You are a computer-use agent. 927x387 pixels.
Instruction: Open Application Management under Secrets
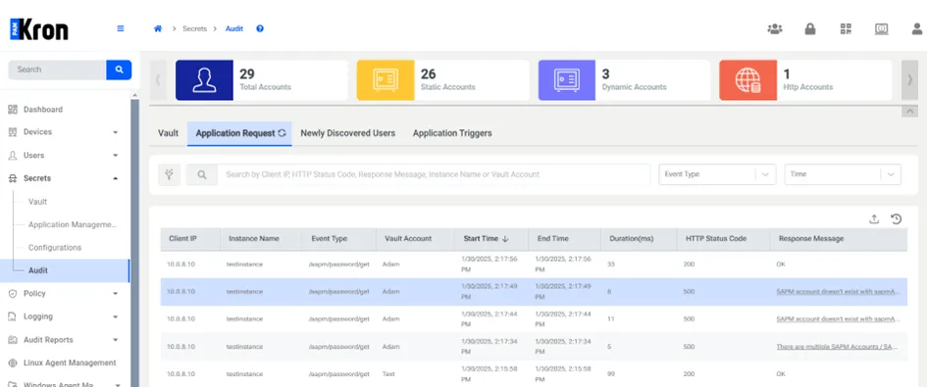pyautogui.click(x=73, y=224)
